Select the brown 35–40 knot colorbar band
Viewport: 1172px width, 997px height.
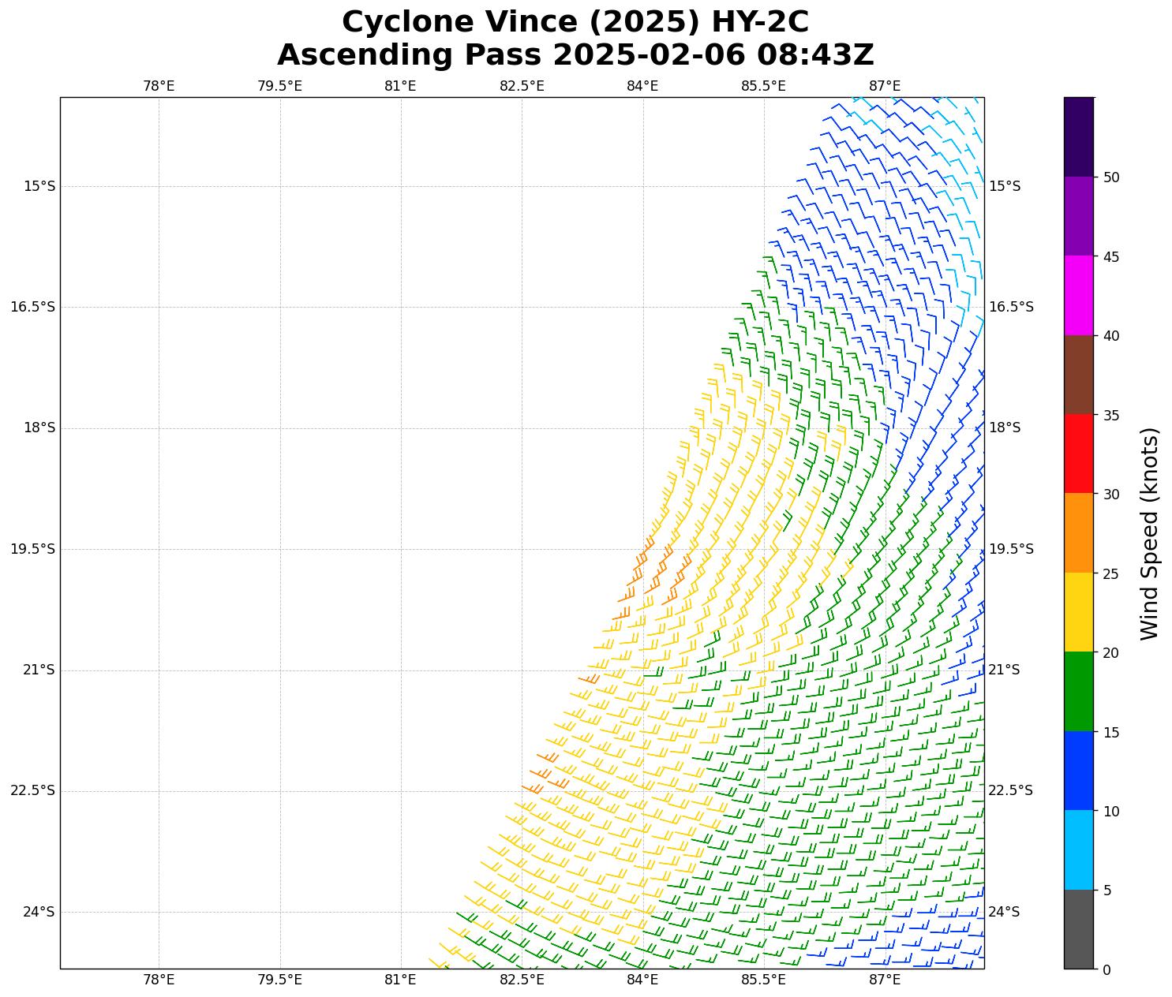click(1078, 375)
